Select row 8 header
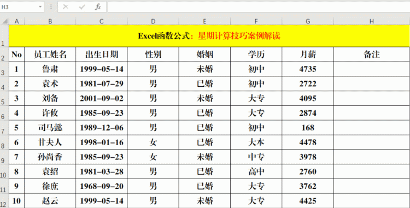This screenshot has width=410, height=208. click(4, 142)
